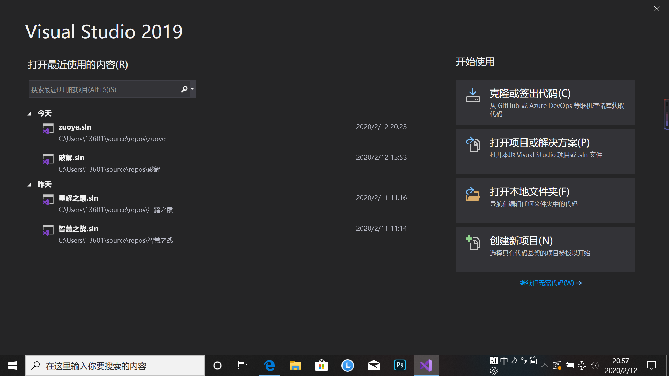Click the Visual Studio taskbar icon
The width and height of the screenshot is (669, 376).
tap(426, 365)
